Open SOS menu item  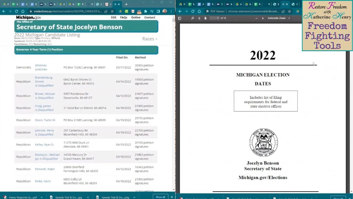pos(114,17)
